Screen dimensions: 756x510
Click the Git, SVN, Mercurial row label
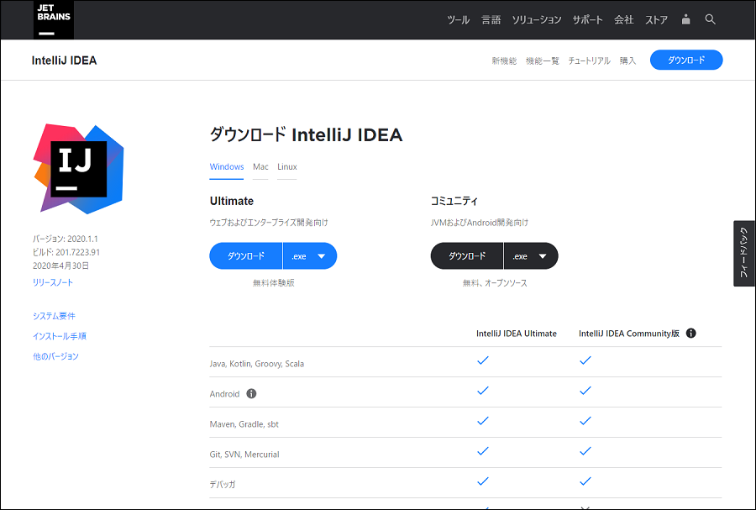pos(244,455)
